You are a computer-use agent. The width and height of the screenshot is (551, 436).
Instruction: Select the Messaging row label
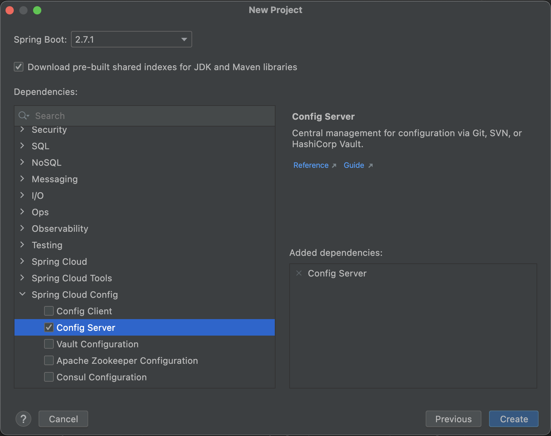tap(55, 179)
